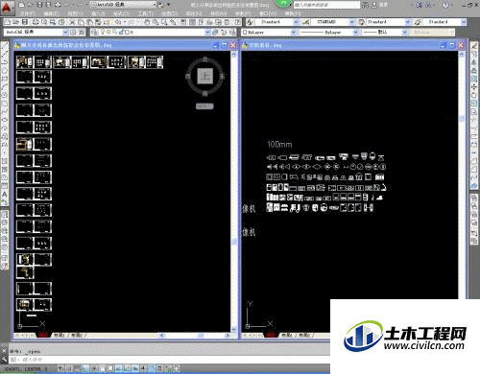Select the Erase tool in Modify toolbar
The image size is (480, 374).
pos(474,47)
